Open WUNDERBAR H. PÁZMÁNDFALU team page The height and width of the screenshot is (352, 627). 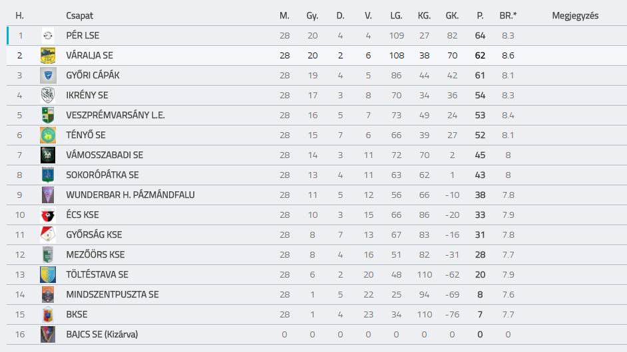pos(130,195)
